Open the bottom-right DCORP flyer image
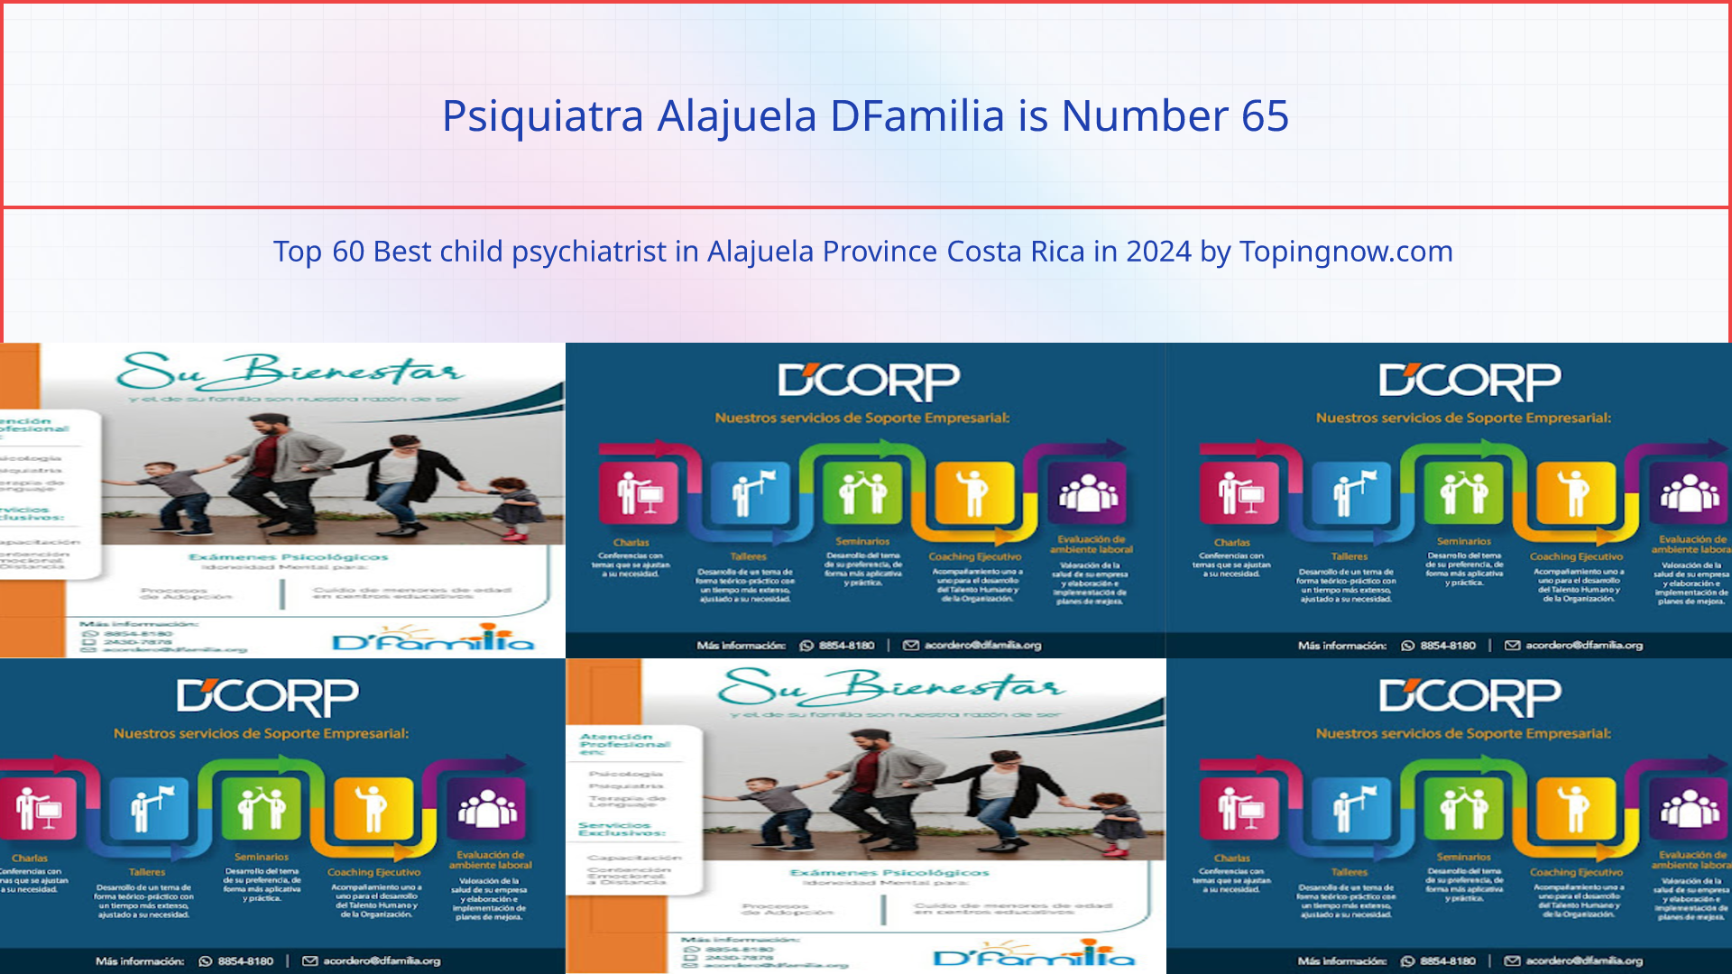Viewport: 1732px width, 974px height. pyautogui.click(x=1449, y=815)
